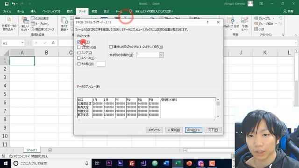Switch to the 校閲 tab
Image resolution: width=299 pixels, height=168 pixels.
coord(94,11)
